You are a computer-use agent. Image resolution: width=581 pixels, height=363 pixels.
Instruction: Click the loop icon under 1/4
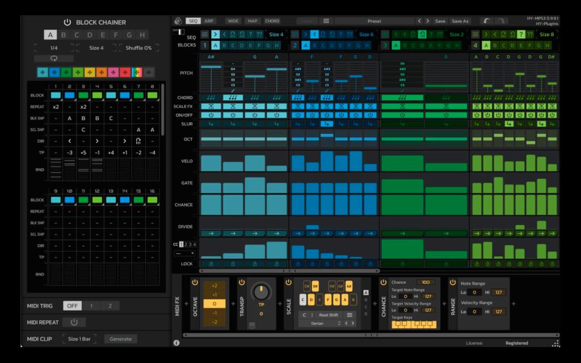click(54, 58)
